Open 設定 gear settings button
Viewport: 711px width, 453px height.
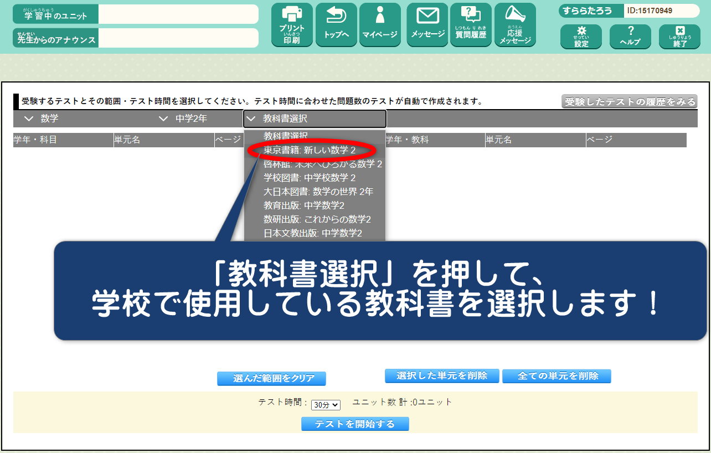581,37
